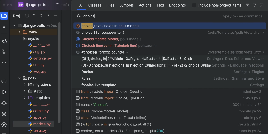Open choice_text CharField result in models.py
The width and height of the screenshot is (268, 134).
(x=170, y=131)
